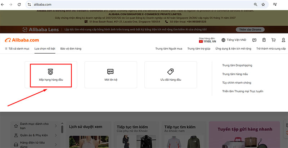Click the orders clipboard icon

(x=264, y=40)
